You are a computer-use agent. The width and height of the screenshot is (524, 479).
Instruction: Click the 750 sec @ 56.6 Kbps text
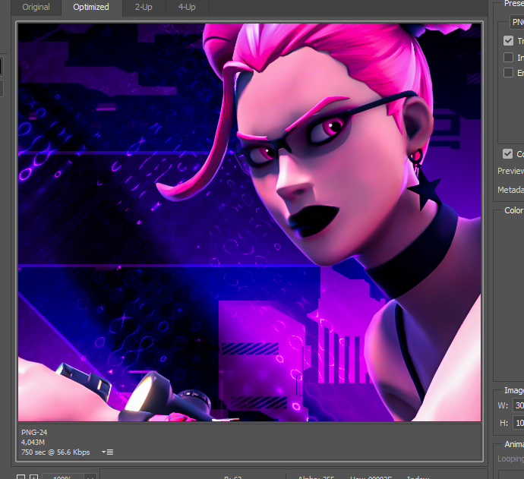tap(55, 452)
